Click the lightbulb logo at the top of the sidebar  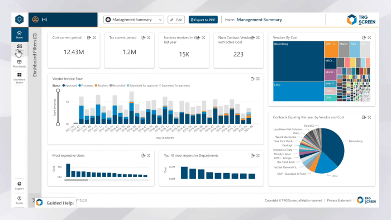[20, 19]
